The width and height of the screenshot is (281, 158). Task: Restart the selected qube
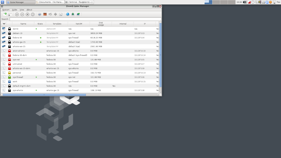click(33, 14)
